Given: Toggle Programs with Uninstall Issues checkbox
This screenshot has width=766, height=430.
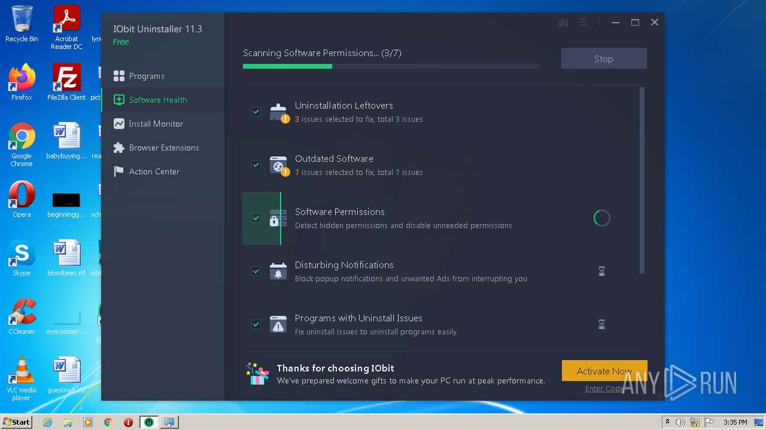Looking at the screenshot, I should (256, 324).
